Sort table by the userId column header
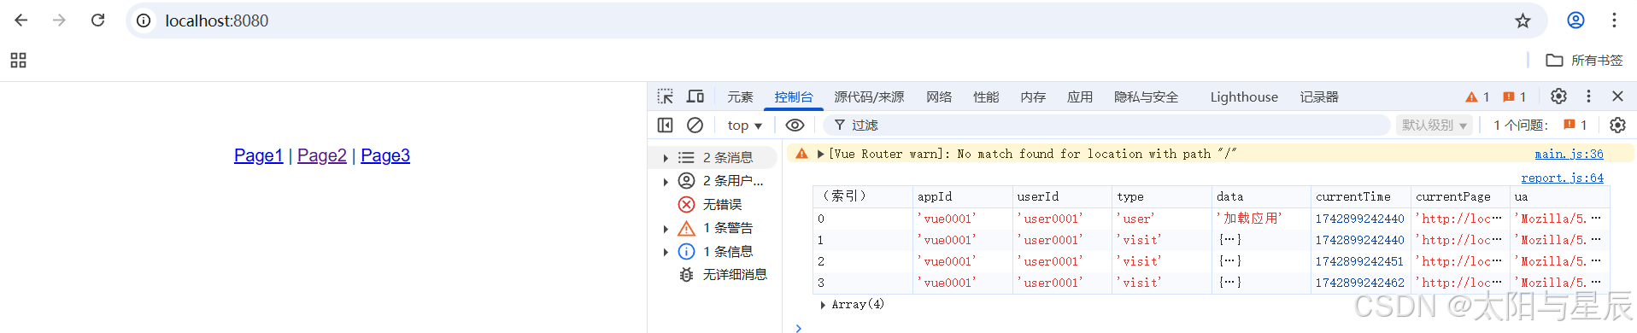This screenshot has height=333, width=1637. click(x=1062, y=196)
